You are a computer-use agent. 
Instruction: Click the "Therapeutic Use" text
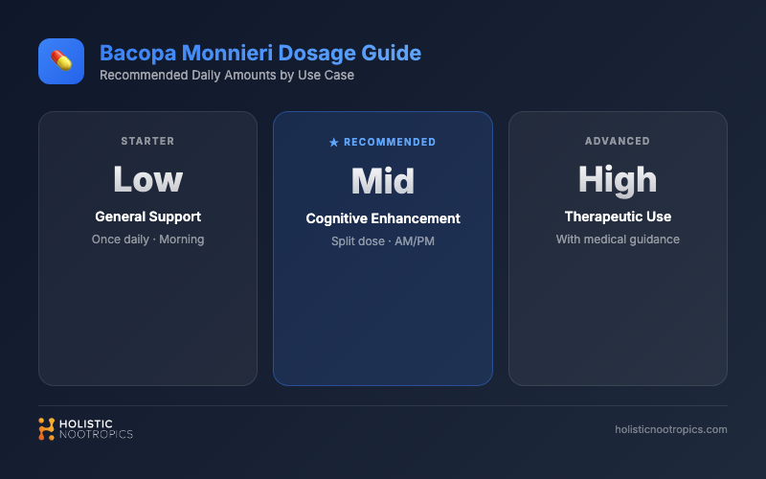tap(618, 217)
